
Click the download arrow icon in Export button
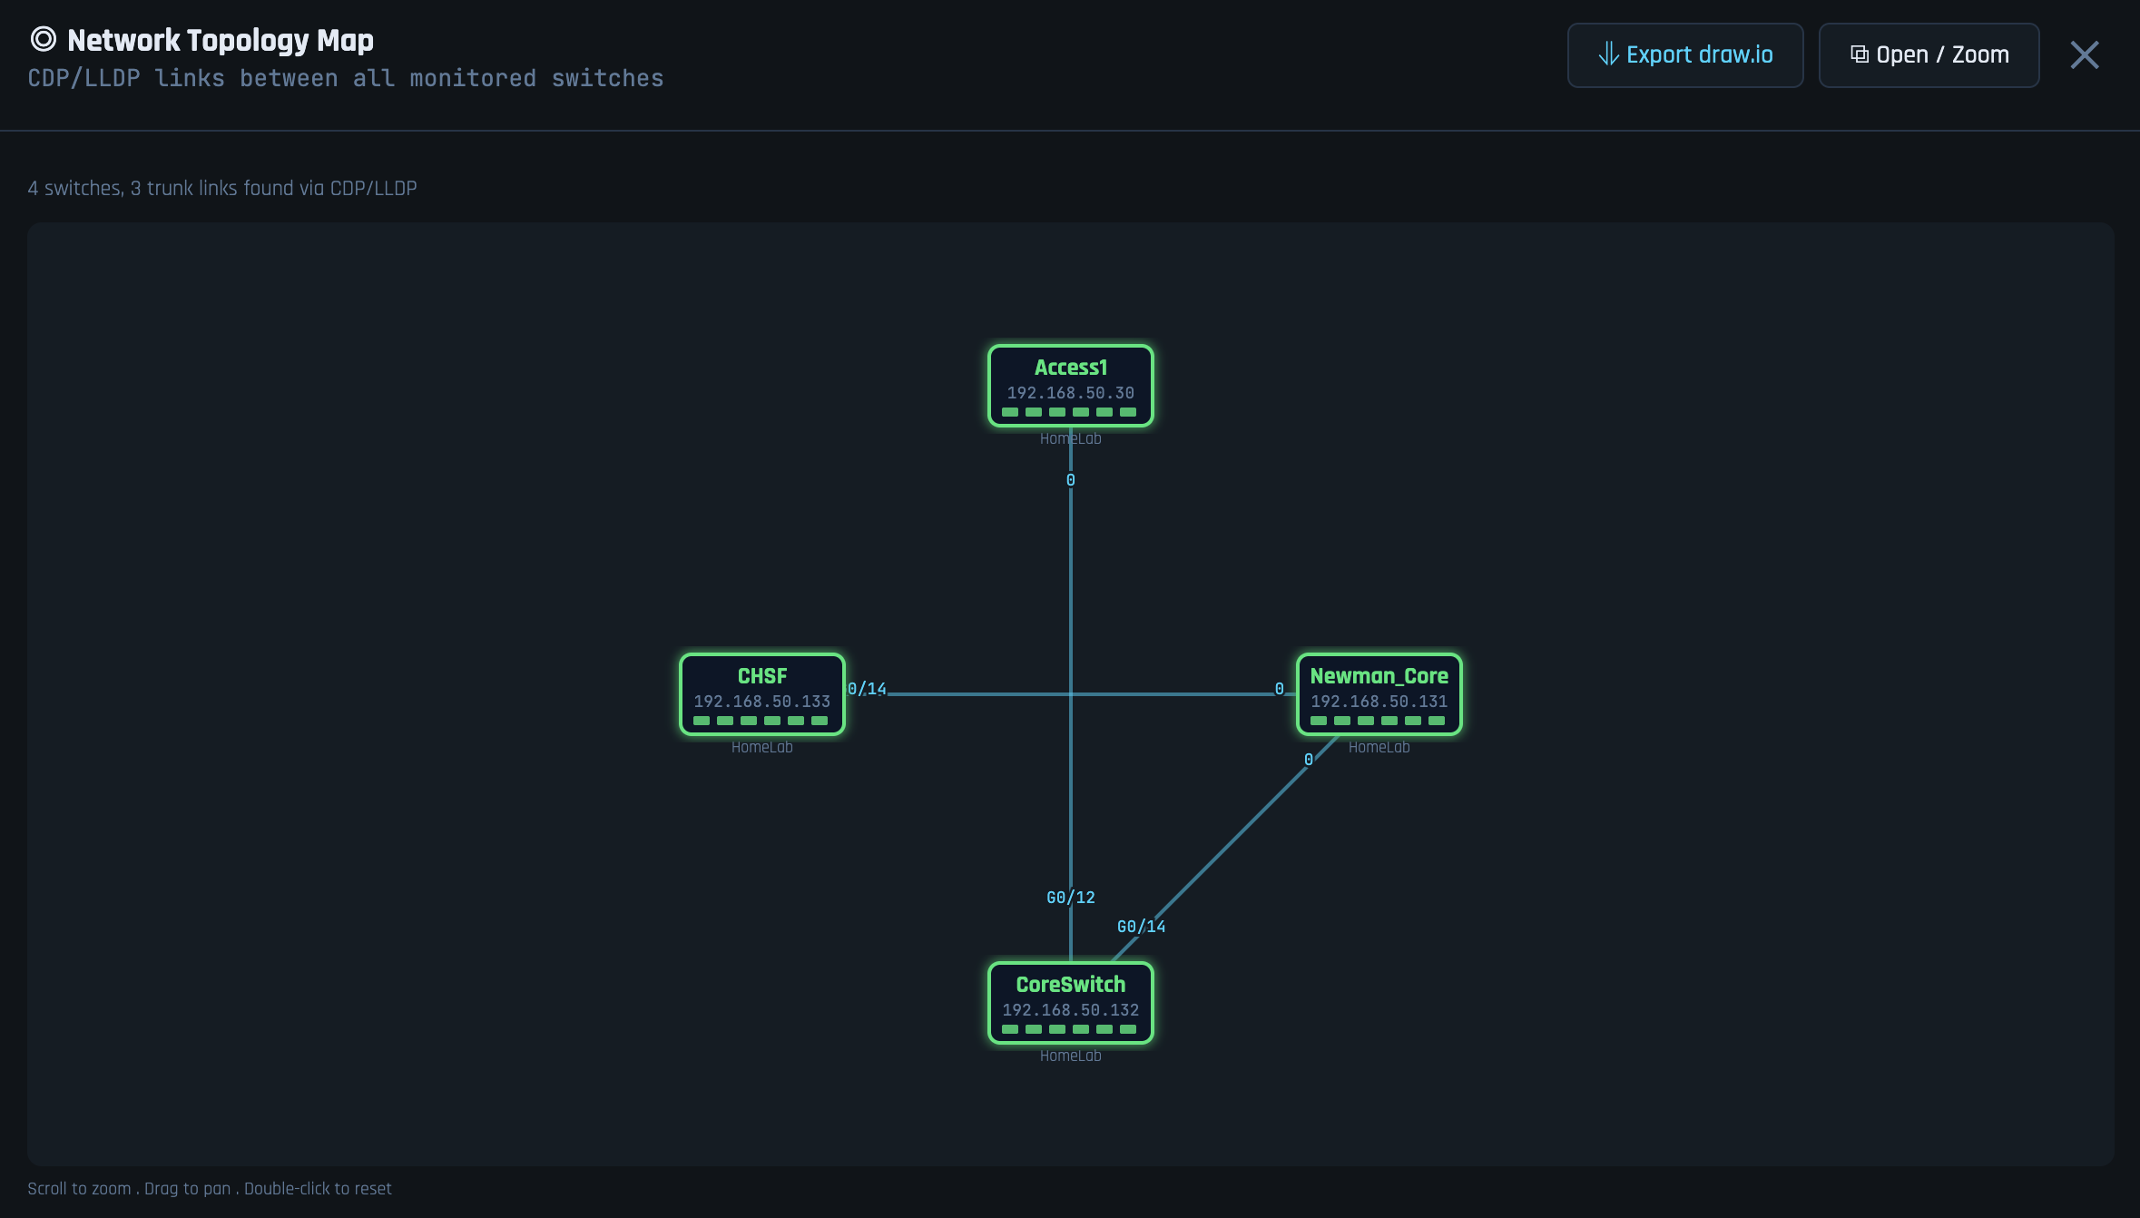tap(1608, 54)
